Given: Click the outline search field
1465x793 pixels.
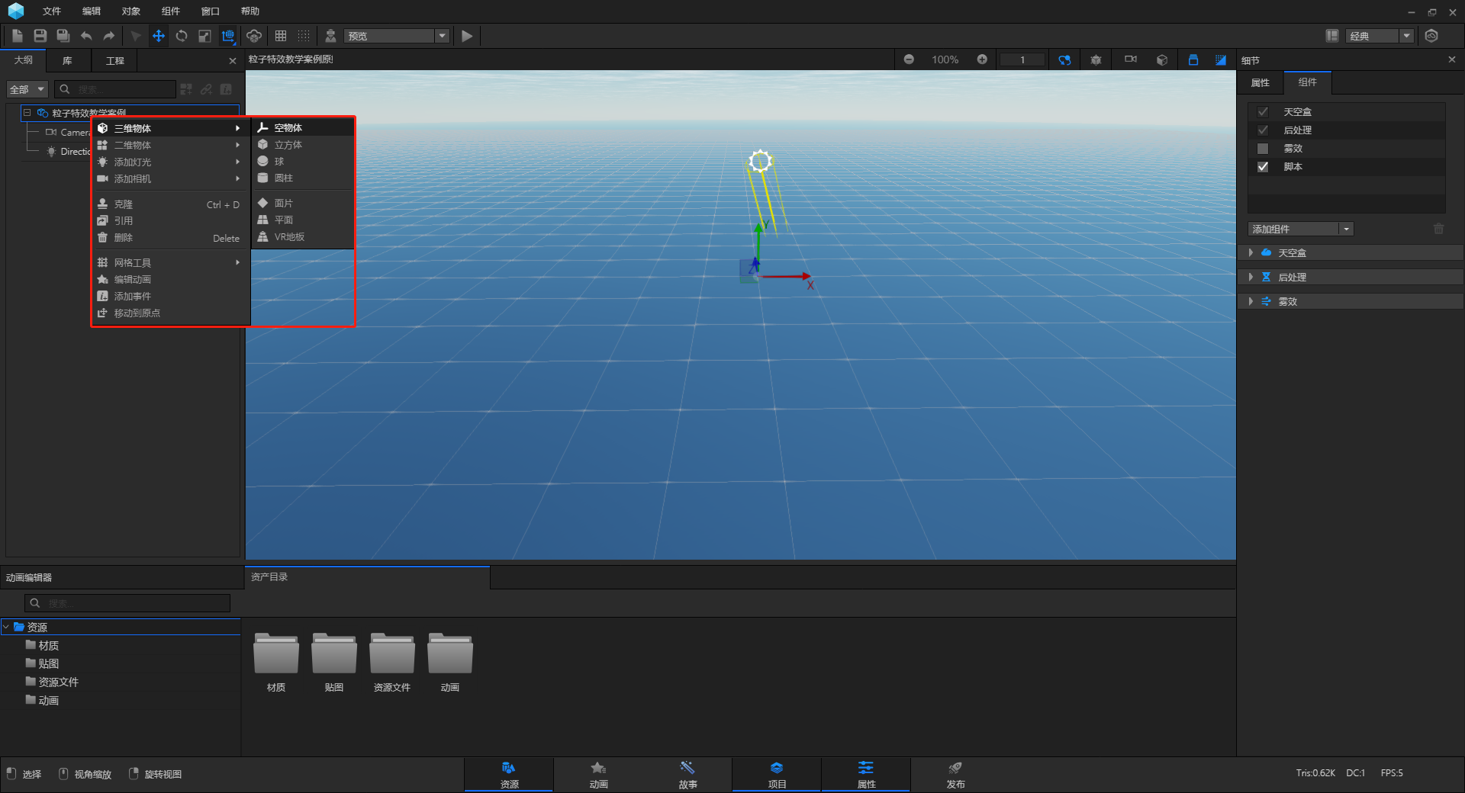Looking at the screenshot, I should pos(116,89).
